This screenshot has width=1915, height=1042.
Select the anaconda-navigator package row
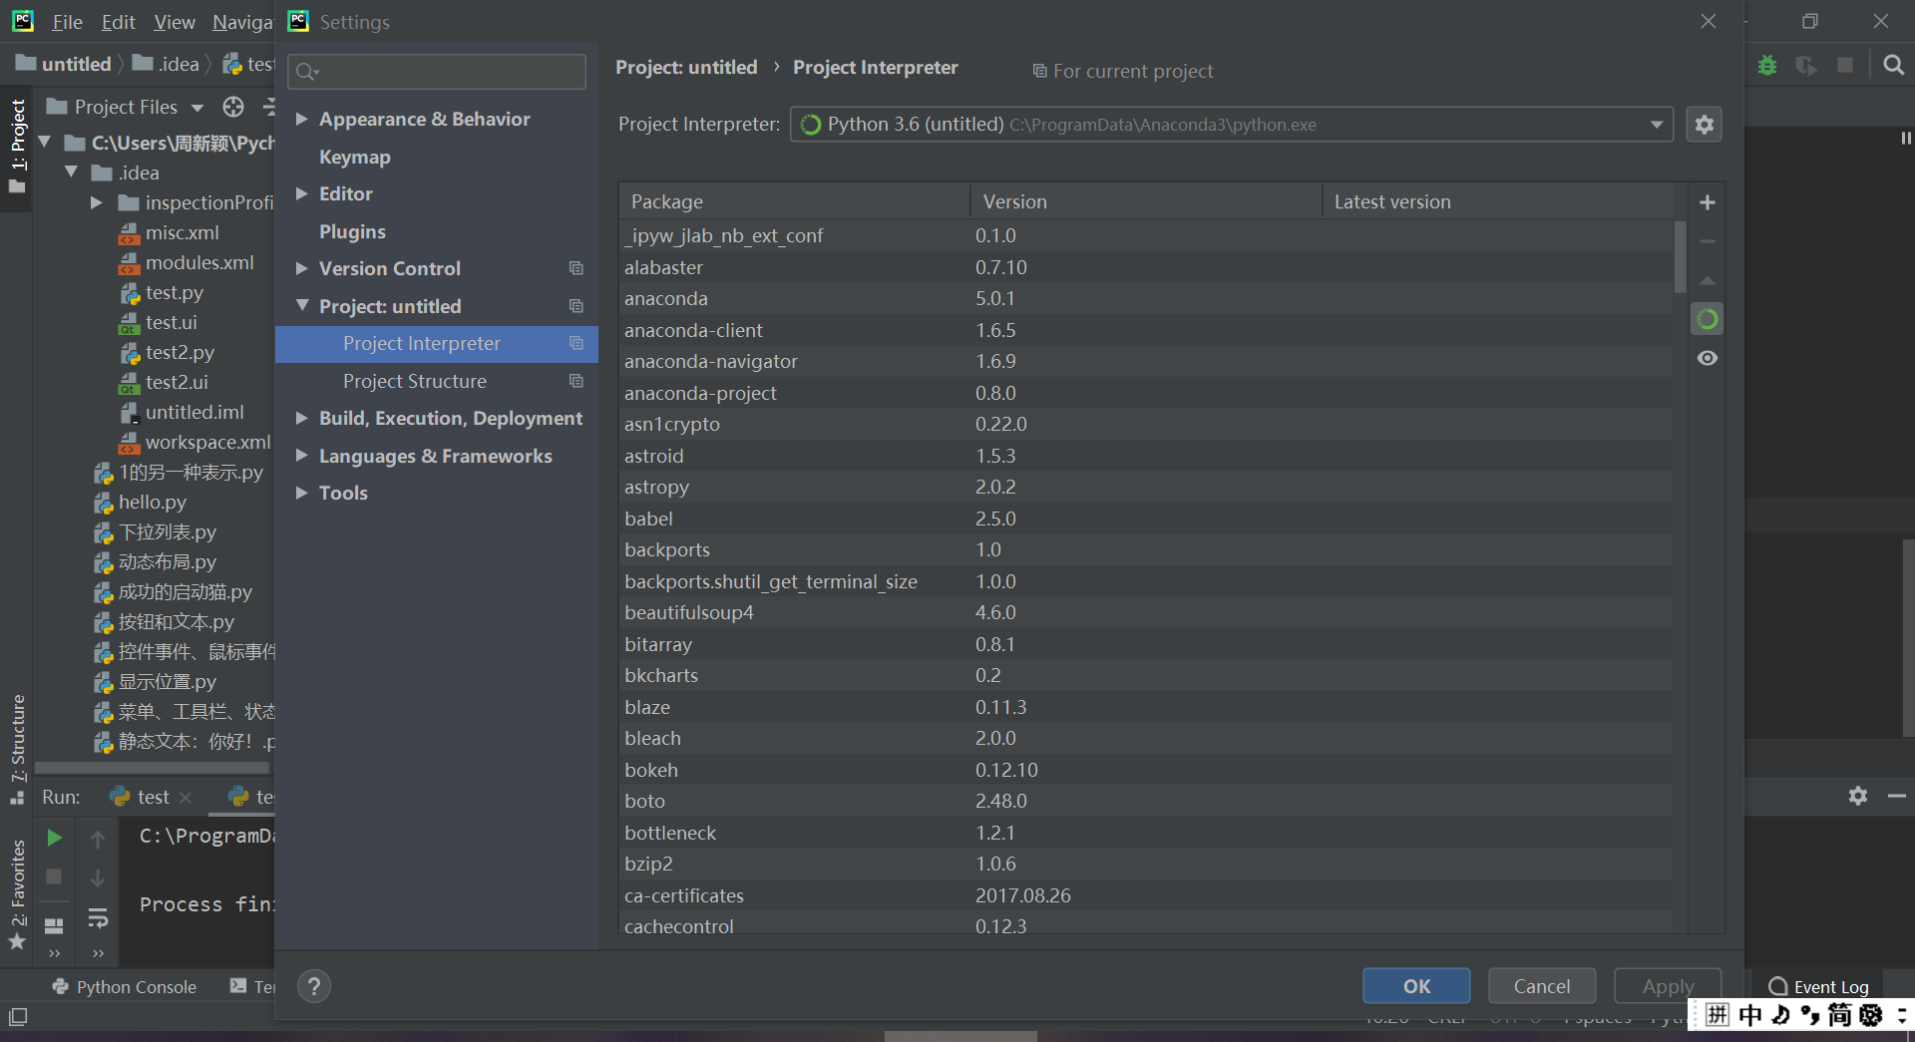1145,361
